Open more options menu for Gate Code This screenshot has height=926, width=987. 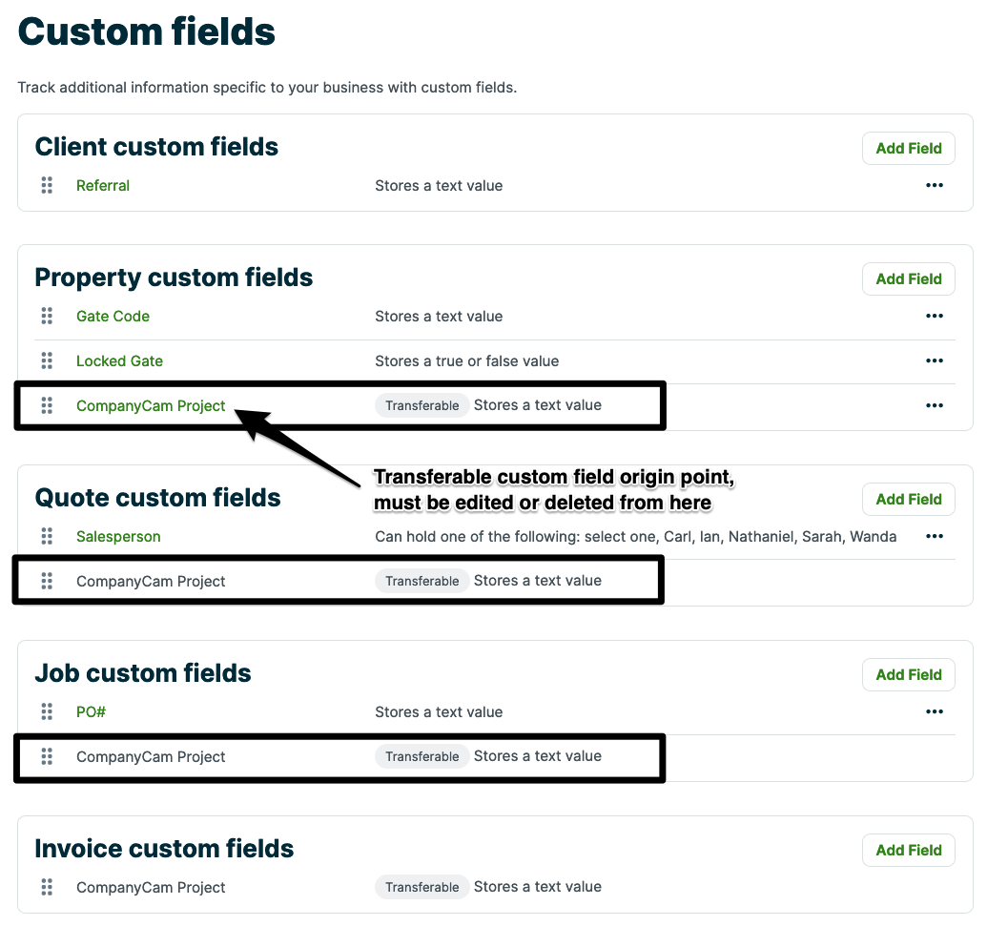934,317
